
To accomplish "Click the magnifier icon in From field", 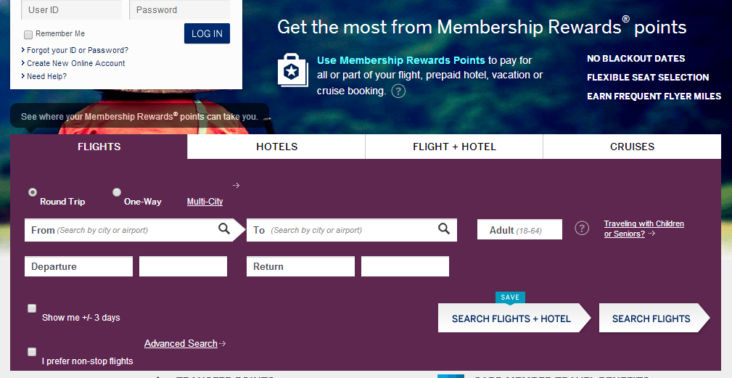I will point(224,229).
